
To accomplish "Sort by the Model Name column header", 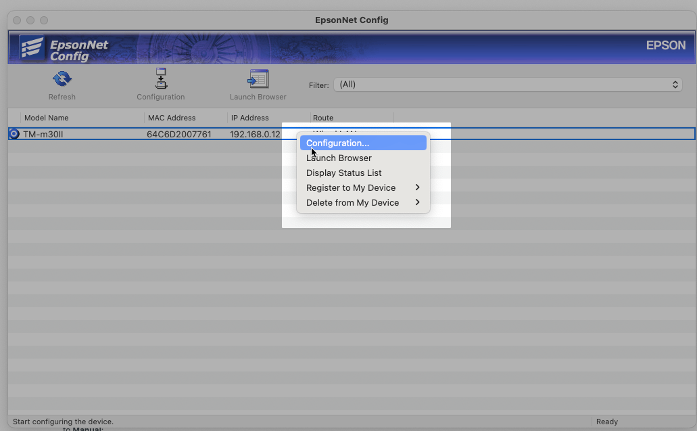I will 46,118.
